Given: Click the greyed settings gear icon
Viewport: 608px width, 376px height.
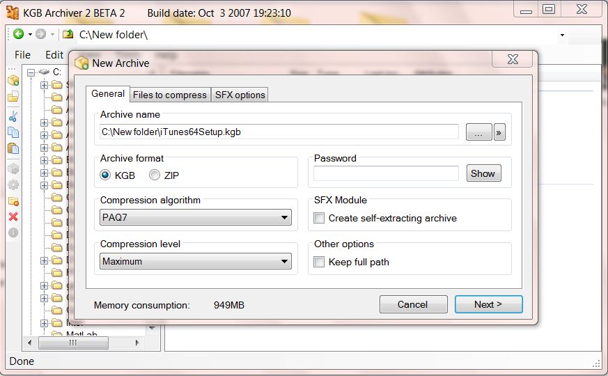Looking at the screenshot, I should (13, 185).
